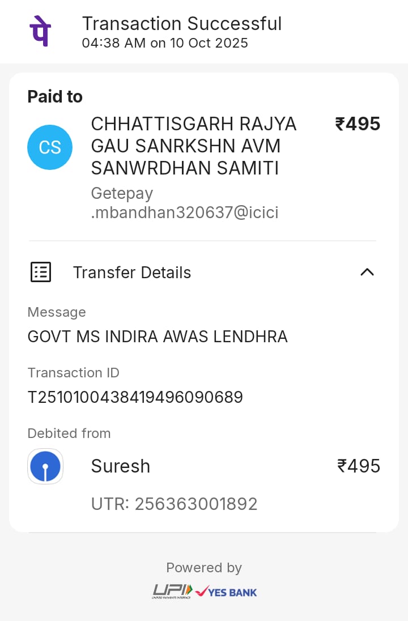The image size is (408, 621).
Task: Tap the UTR number 256363001892
Action: 175,504
